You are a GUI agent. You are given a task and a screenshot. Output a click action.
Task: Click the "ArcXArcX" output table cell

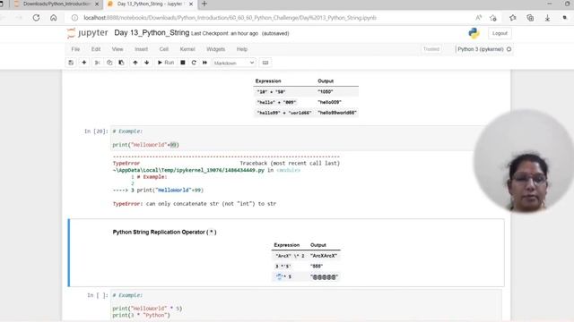pos(324,256)
